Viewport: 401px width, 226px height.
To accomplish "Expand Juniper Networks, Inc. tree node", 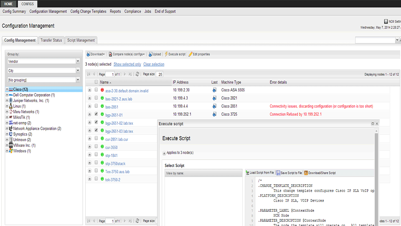I will point(7,101).
